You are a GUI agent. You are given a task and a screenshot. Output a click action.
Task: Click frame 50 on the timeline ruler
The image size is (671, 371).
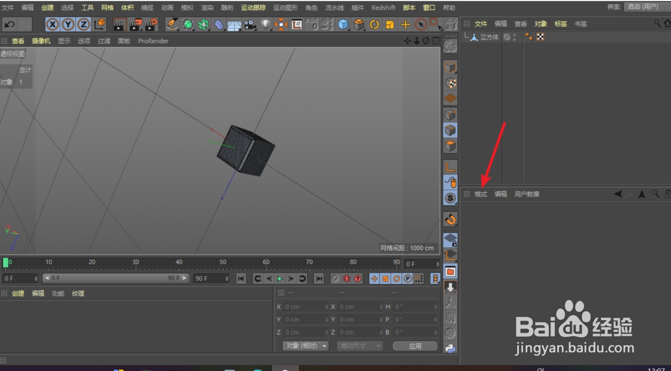(223, 262)
